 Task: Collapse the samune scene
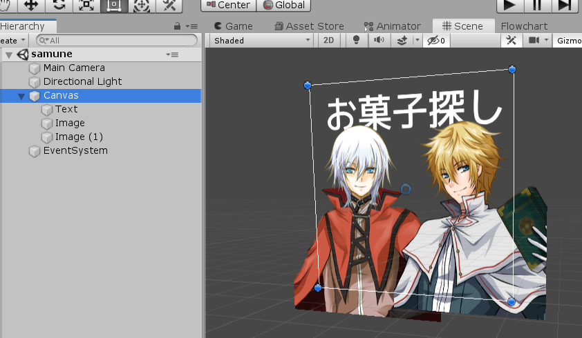click(x=9, y=55)
